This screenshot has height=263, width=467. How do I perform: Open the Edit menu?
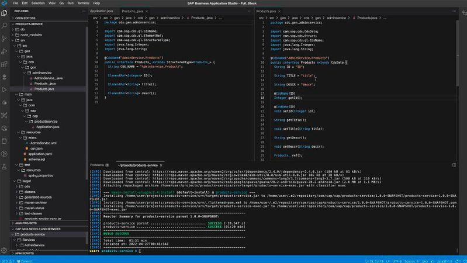pyautogui.click(x=25, y=3)
